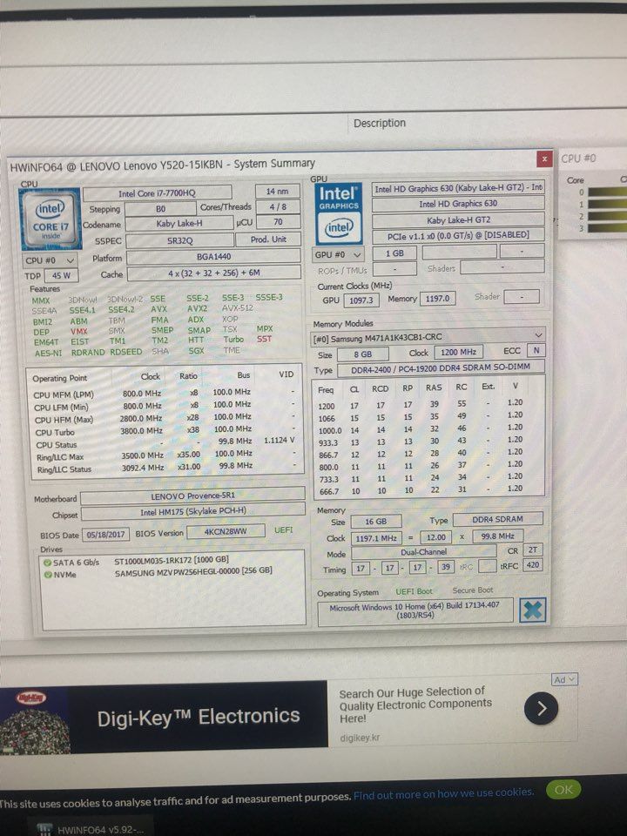Click the total Memory Size 16 GB field
Viewport: 627px width, 836px height.
point(376,522)
